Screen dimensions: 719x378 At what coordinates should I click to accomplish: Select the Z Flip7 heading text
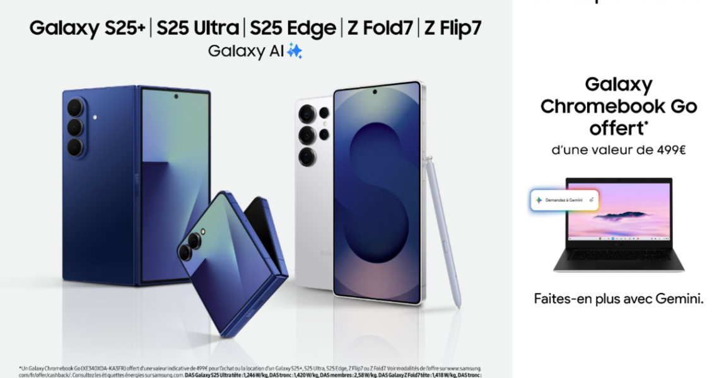tap(453, 29)
